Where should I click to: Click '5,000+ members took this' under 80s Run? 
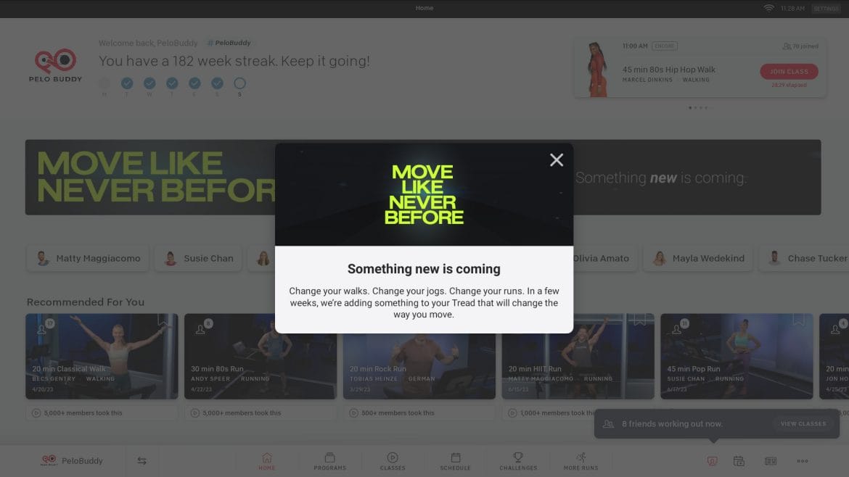point(261,412)
